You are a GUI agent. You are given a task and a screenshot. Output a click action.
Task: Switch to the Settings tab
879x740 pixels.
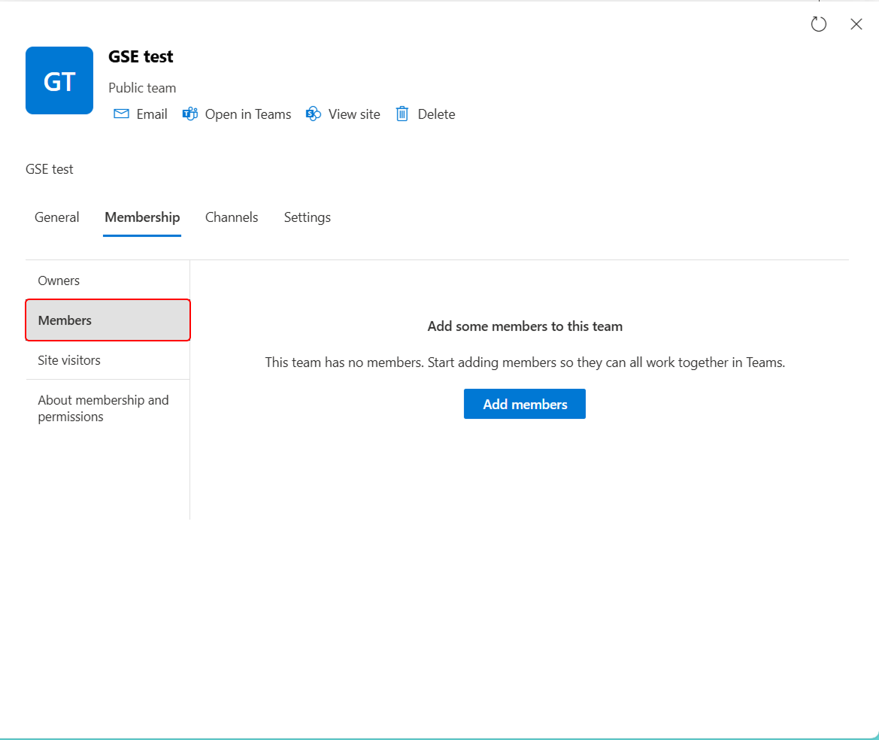(x=307, y=217)
